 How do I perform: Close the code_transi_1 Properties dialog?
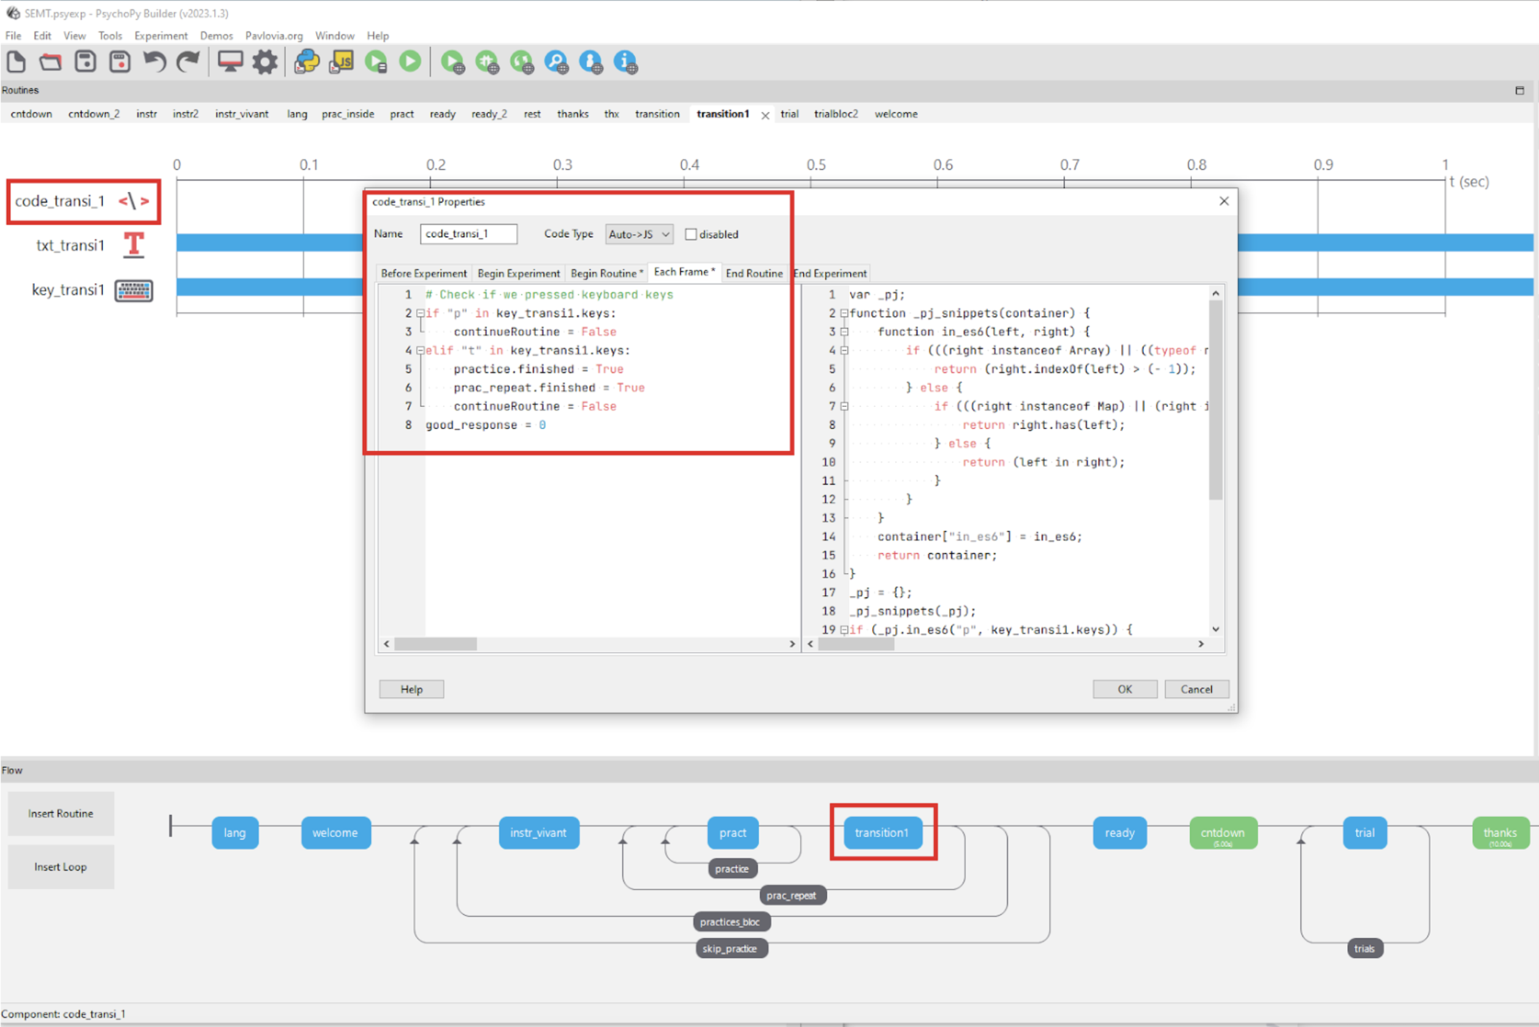[1223, 201]
